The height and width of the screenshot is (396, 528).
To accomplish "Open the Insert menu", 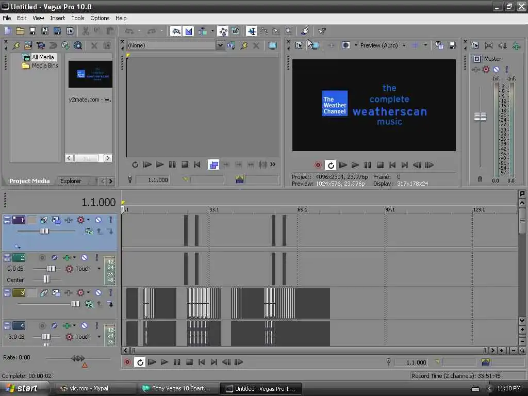I will pyautogui.click(x=58, y=18).
